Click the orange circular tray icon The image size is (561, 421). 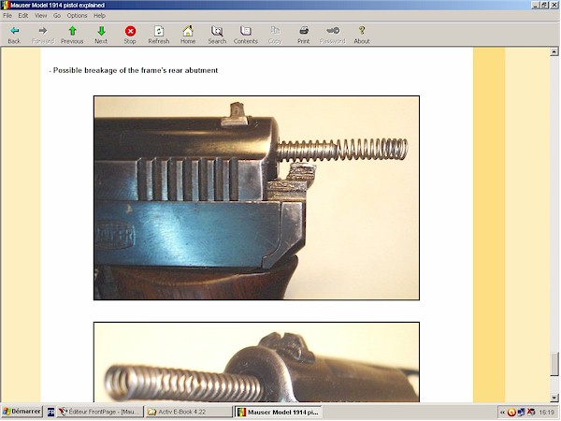(x=511, y=413)
